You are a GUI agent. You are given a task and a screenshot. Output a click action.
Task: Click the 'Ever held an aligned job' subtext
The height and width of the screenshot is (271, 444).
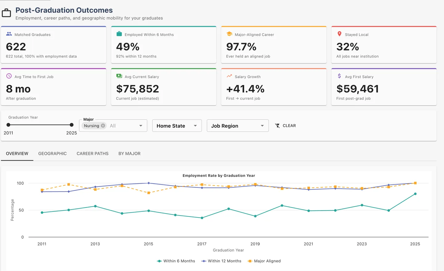pos(248,56)
